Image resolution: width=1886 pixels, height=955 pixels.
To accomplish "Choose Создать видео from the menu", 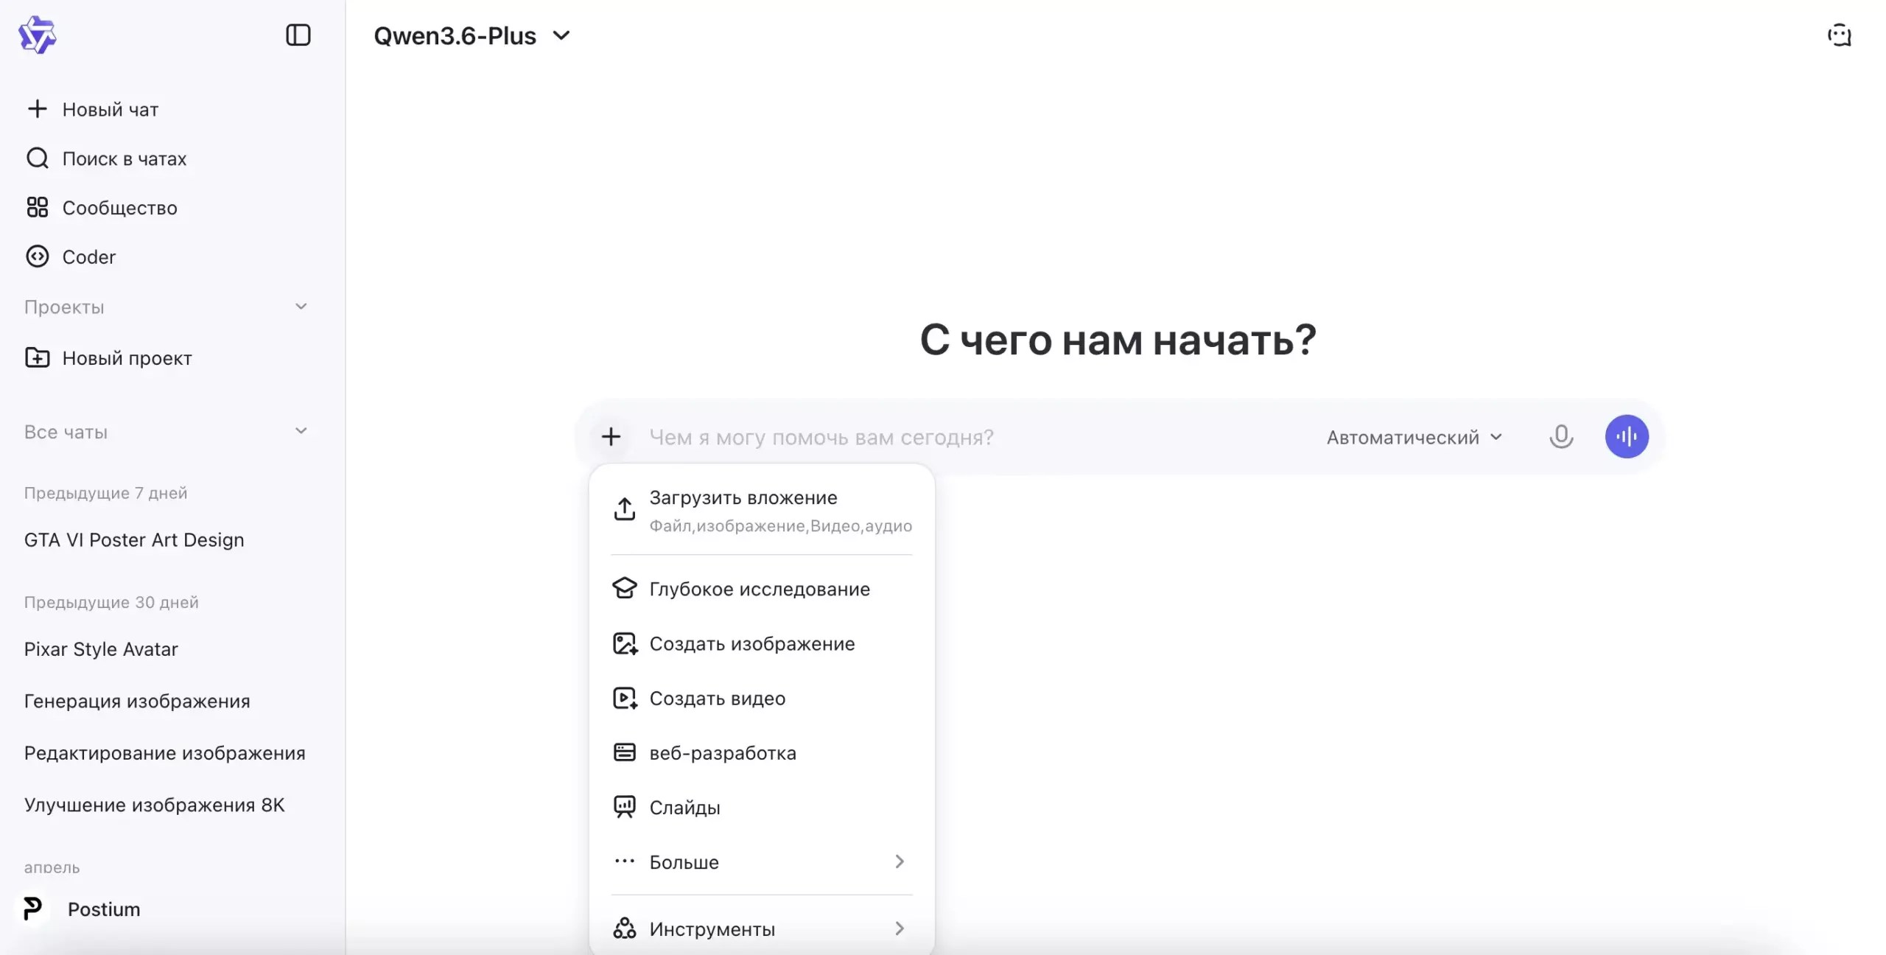I will pos(763,698).
